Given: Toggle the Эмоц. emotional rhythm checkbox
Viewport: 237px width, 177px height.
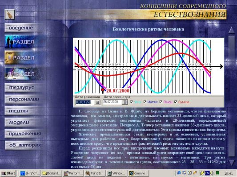Looking at the screenshot, I should (x=161, y=102).
